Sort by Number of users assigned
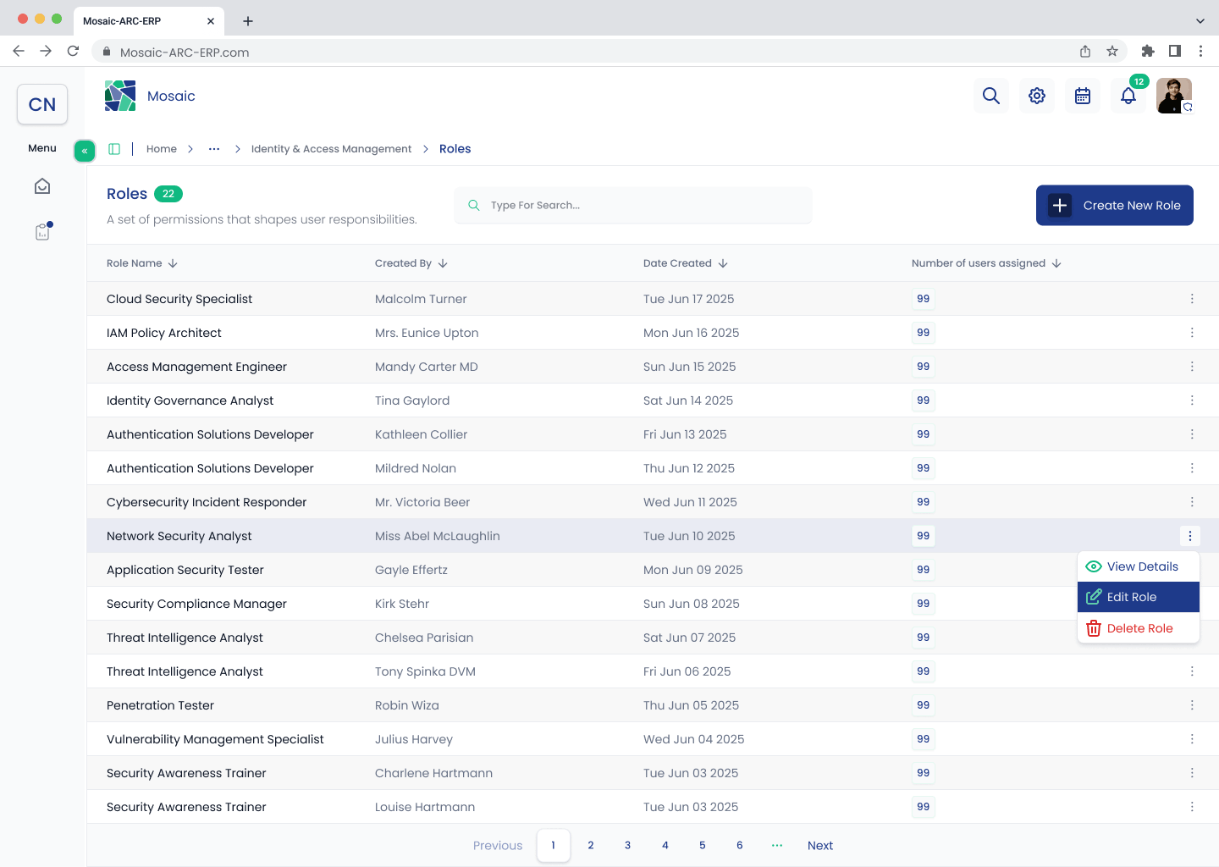 tap(986, 263)
